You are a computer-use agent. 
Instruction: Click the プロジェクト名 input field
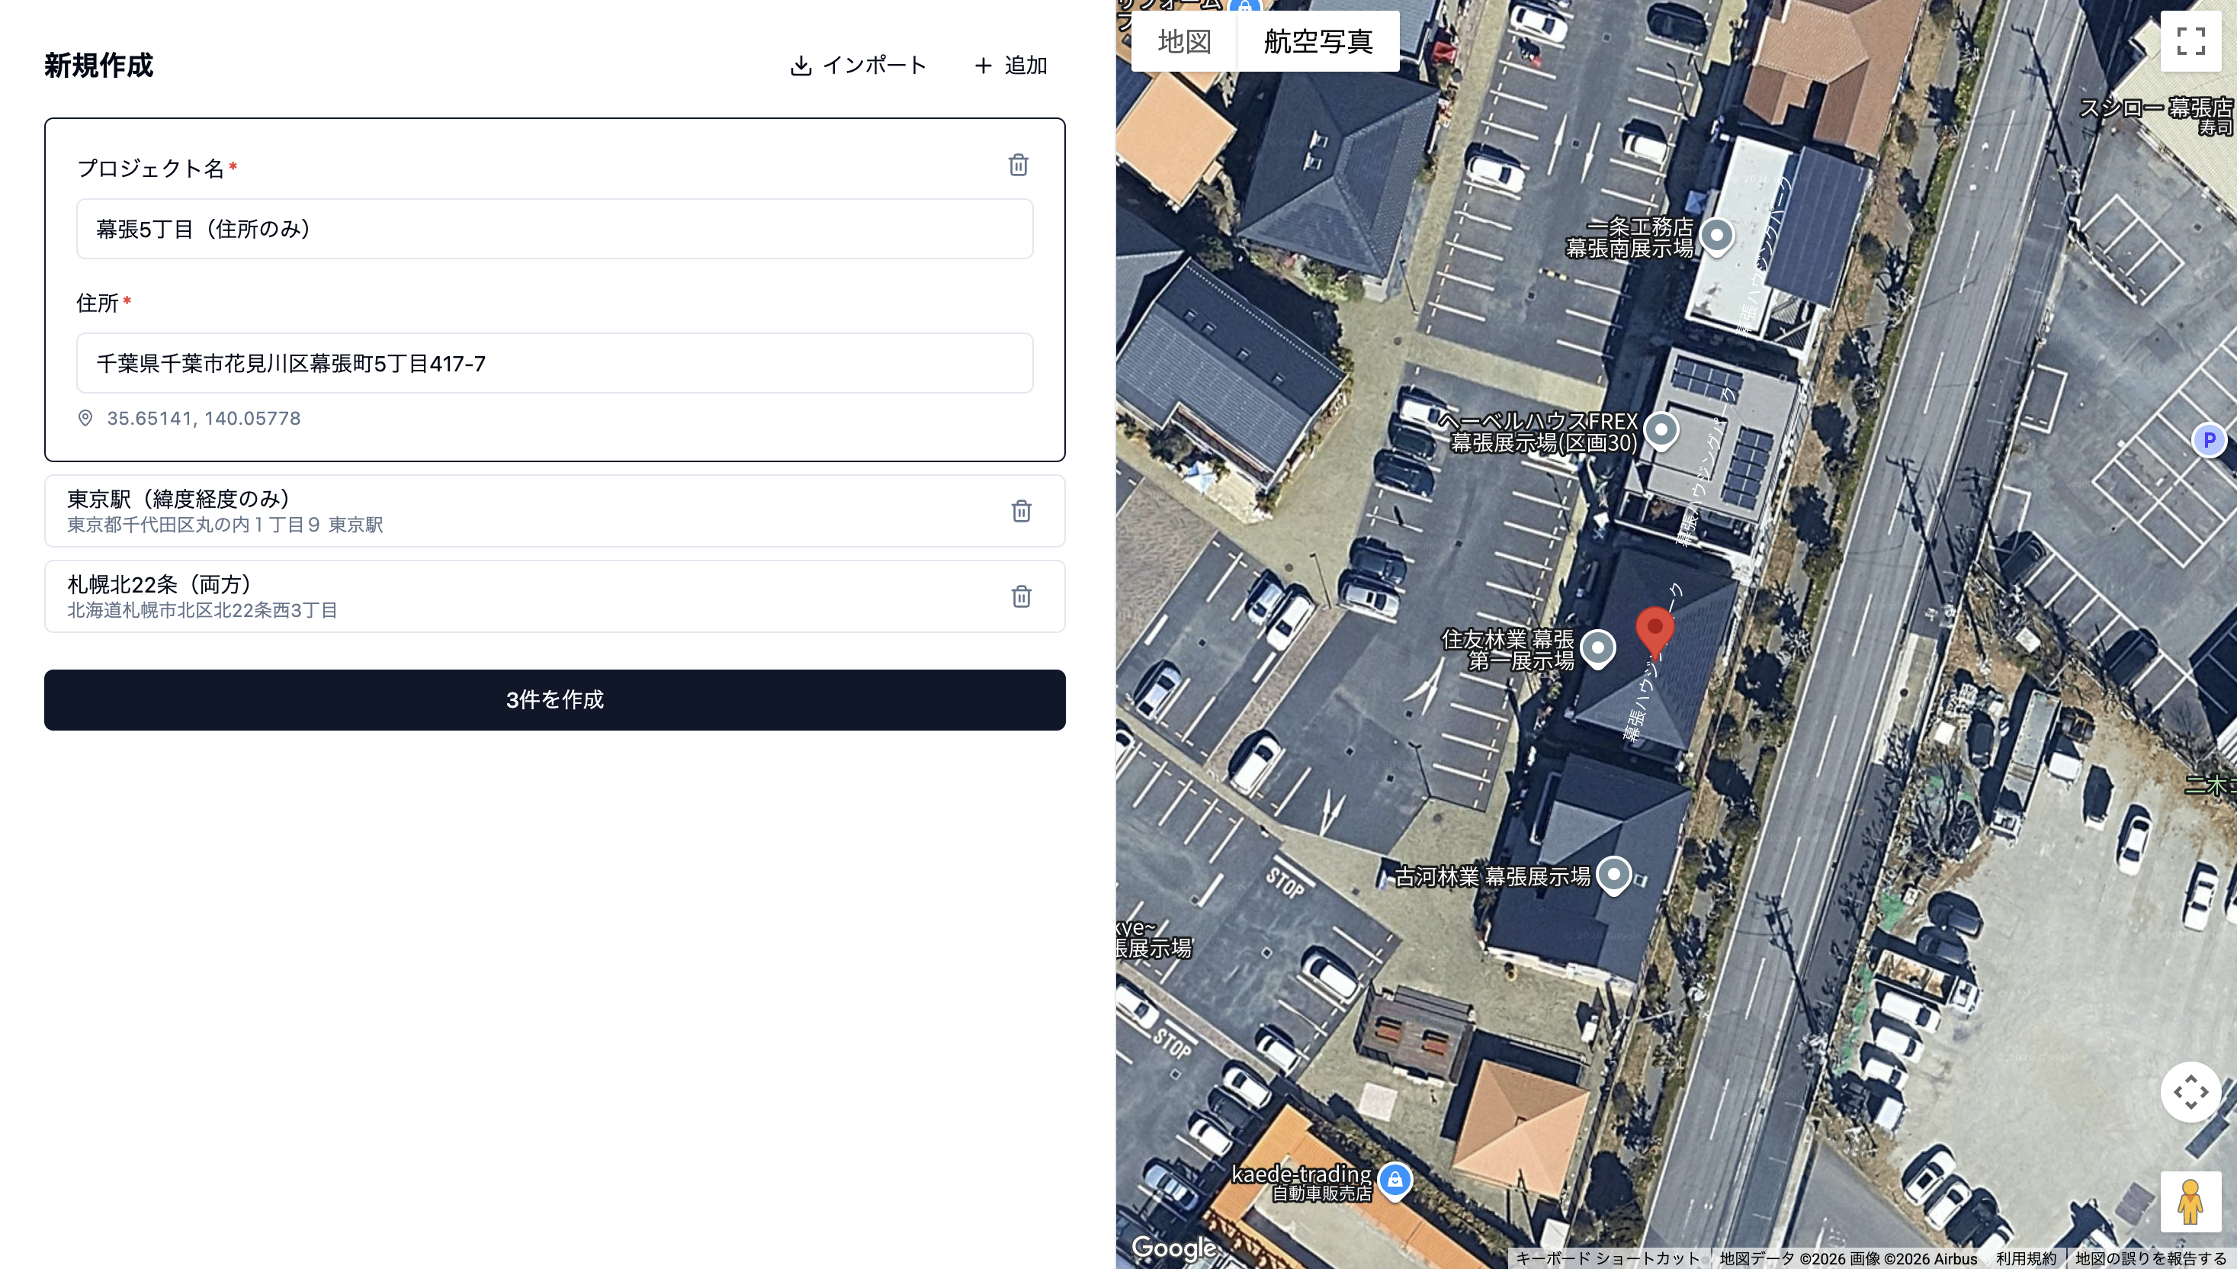pos(555,228)
